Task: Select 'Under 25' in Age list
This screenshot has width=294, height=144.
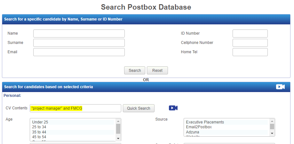Action: pos(73,122)
